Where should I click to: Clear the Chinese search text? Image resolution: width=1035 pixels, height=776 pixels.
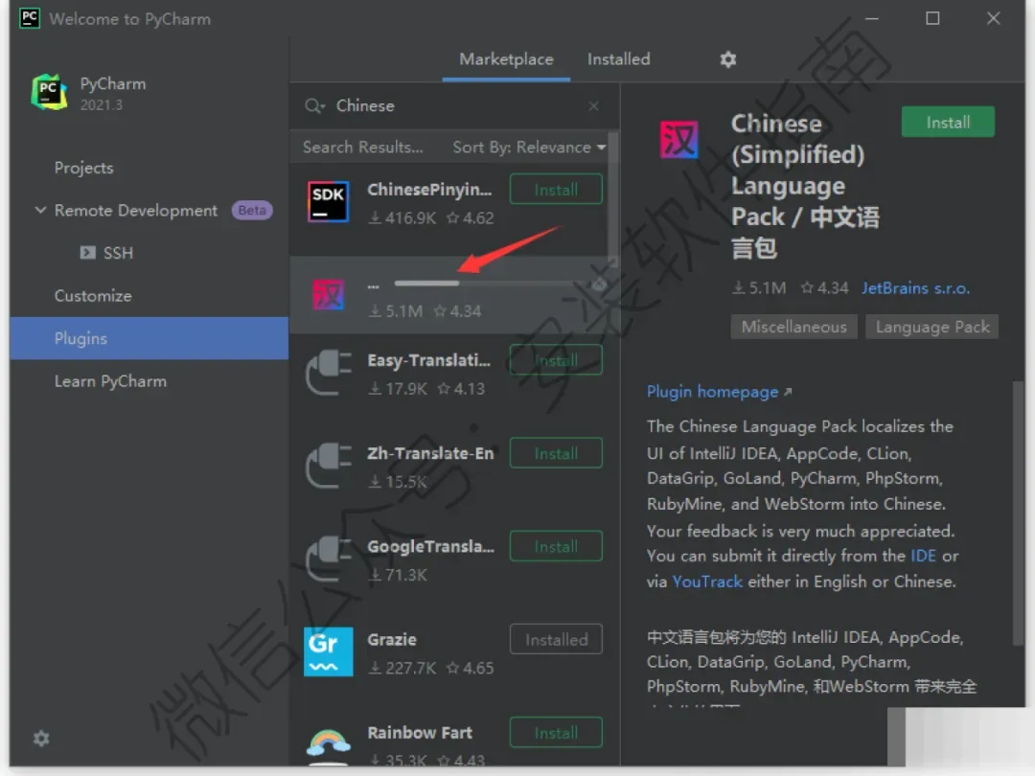tap(593, 105)
